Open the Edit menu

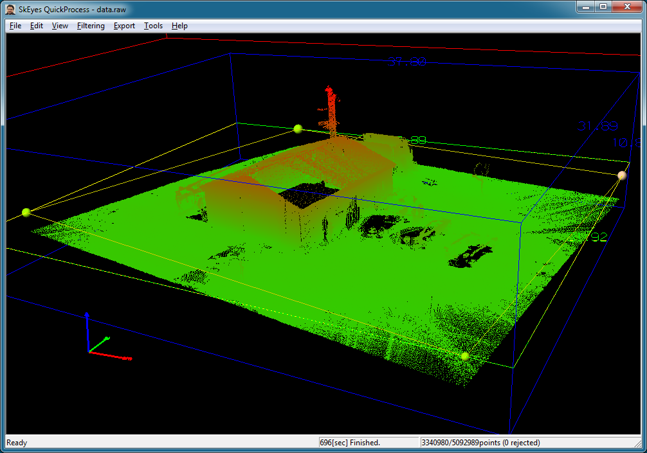37,26
